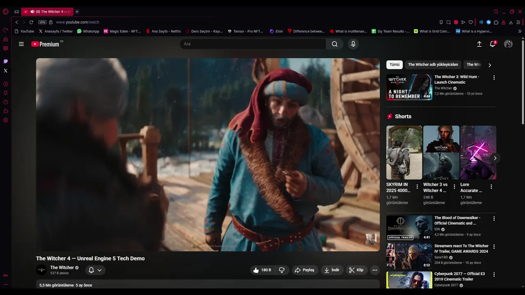Open the YouTube create upload icon
The width and height of the screenshot is (525, 295).
pos(479,44)
